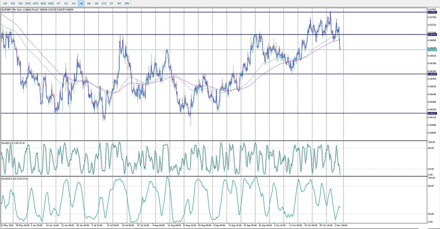The image size is (440, 229).
Task: Click the active H4 timeframe button
Action: tap(81, 3)
